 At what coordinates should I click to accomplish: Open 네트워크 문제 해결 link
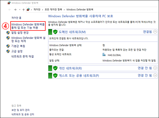tap(23, 56)
